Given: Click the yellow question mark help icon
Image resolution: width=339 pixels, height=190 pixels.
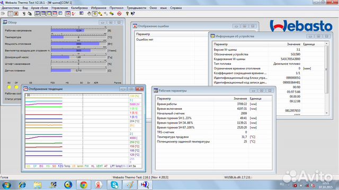Looking at the screenshot, I should 127,14.
